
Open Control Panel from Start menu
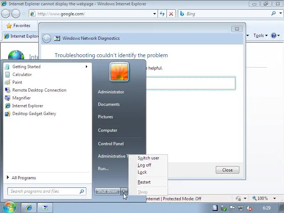click(111, 144)
